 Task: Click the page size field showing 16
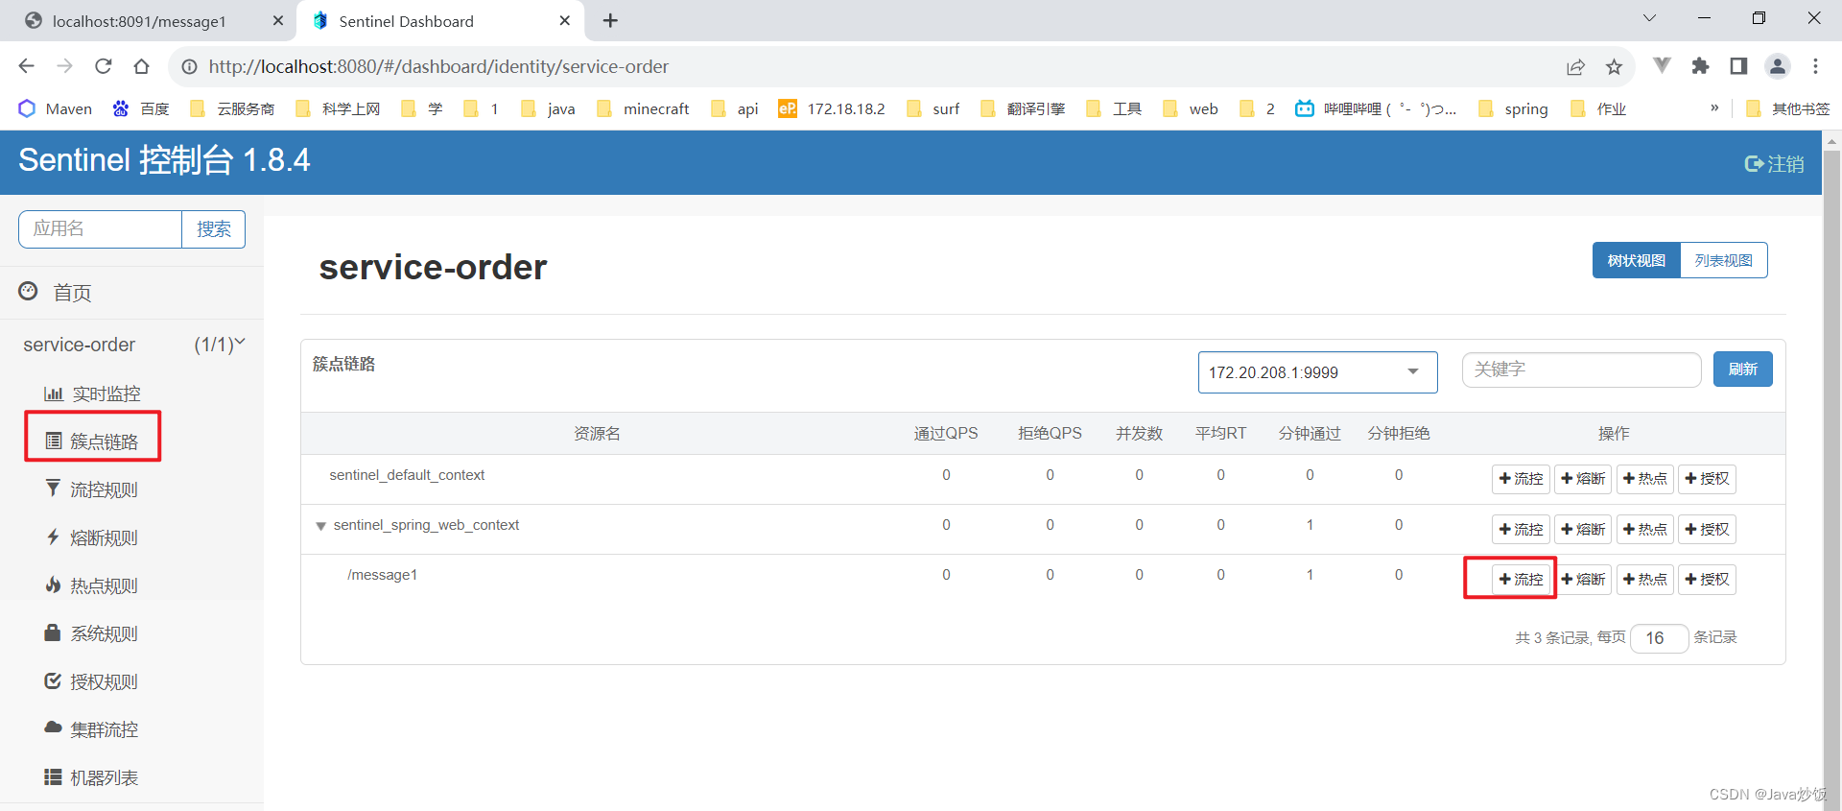click(1659, 637)
